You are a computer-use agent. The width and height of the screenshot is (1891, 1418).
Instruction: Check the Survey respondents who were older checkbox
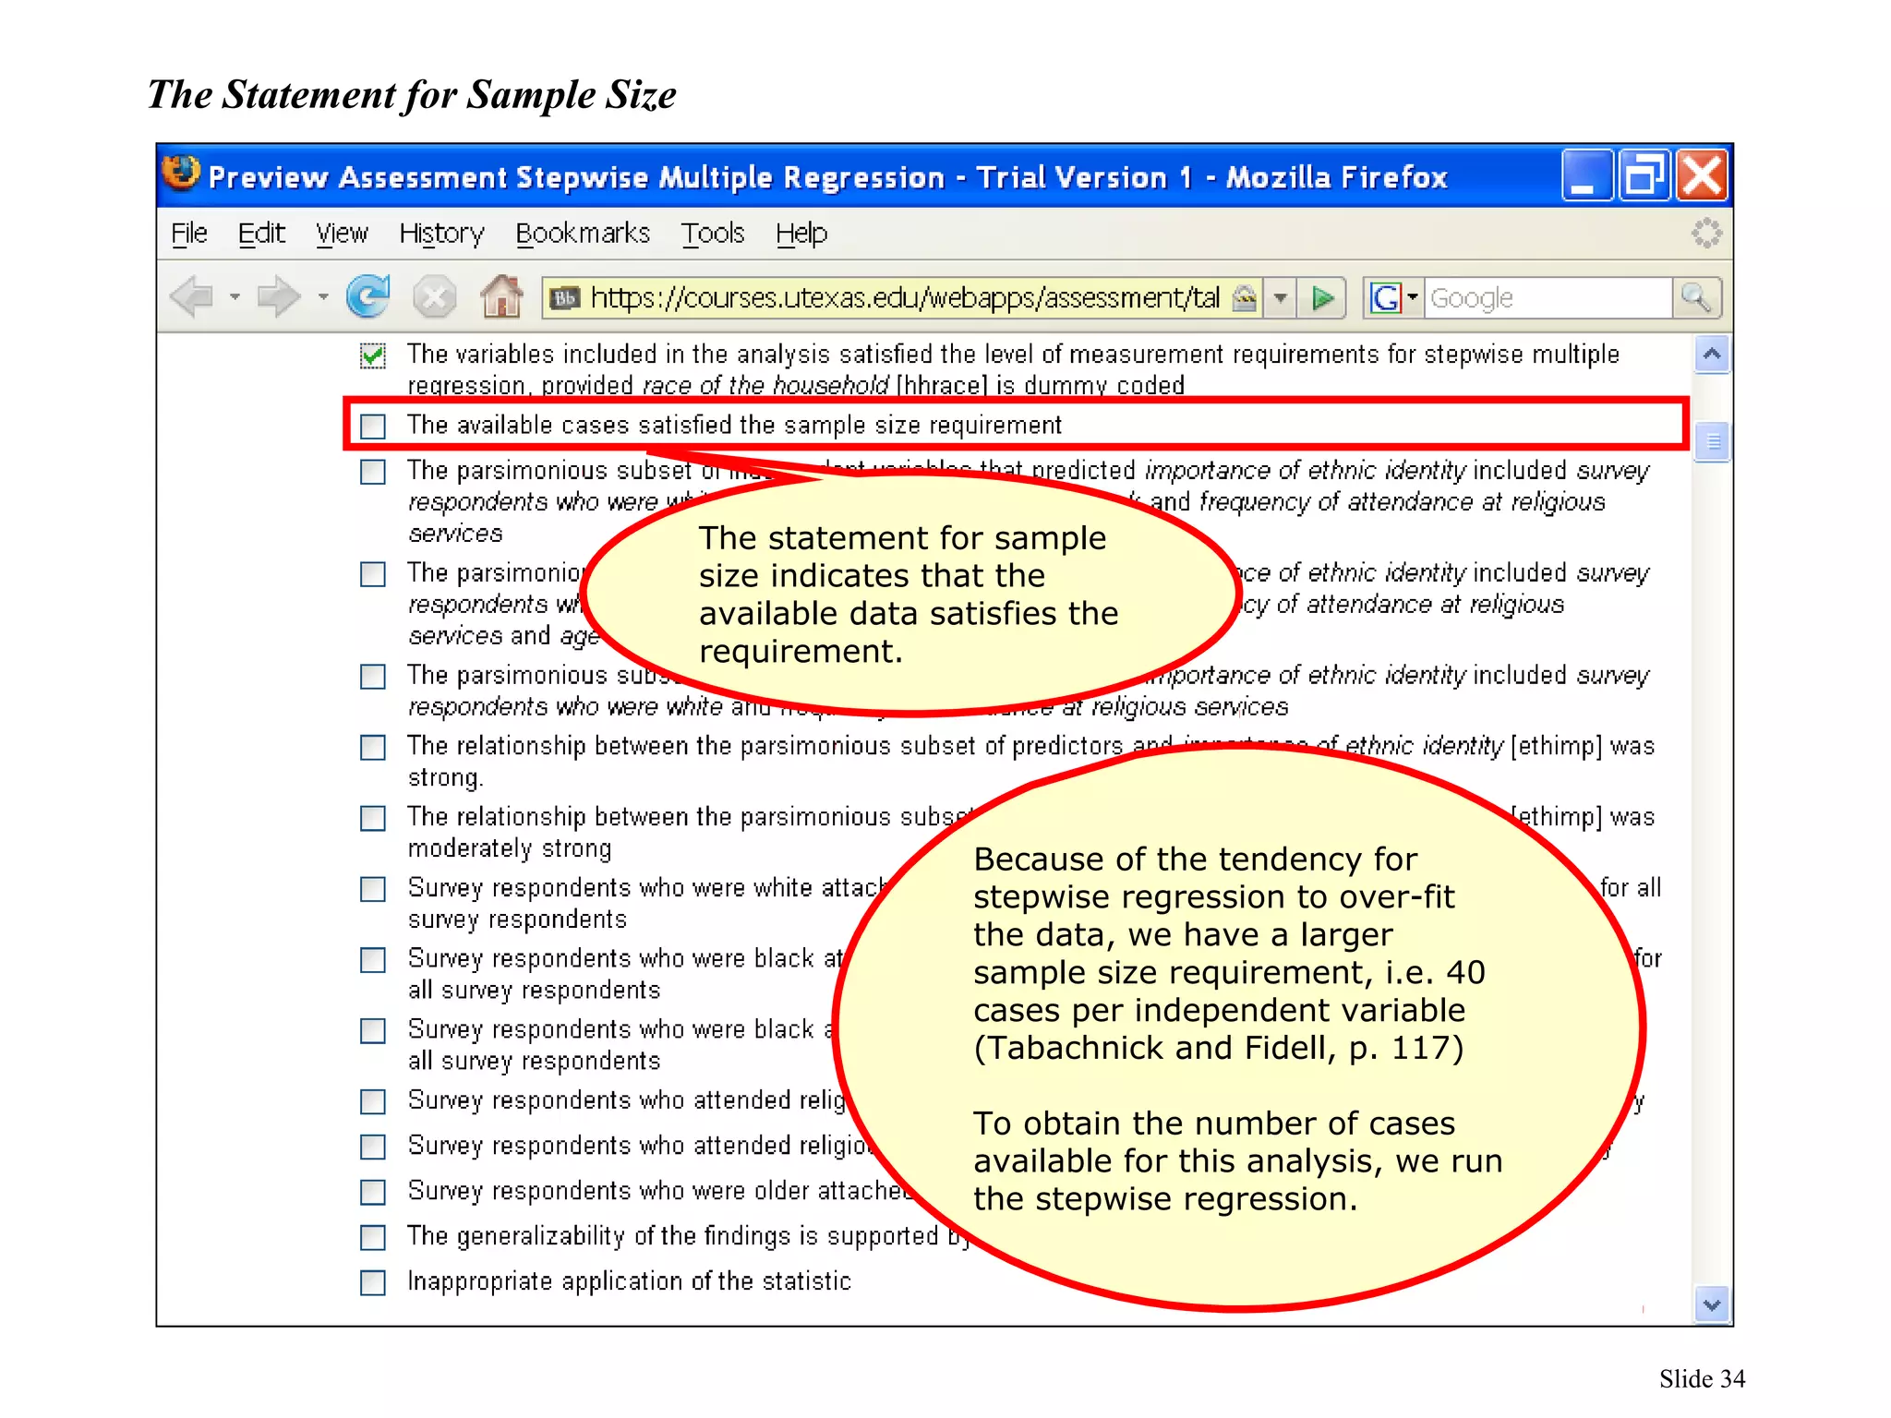(373, 1192)
